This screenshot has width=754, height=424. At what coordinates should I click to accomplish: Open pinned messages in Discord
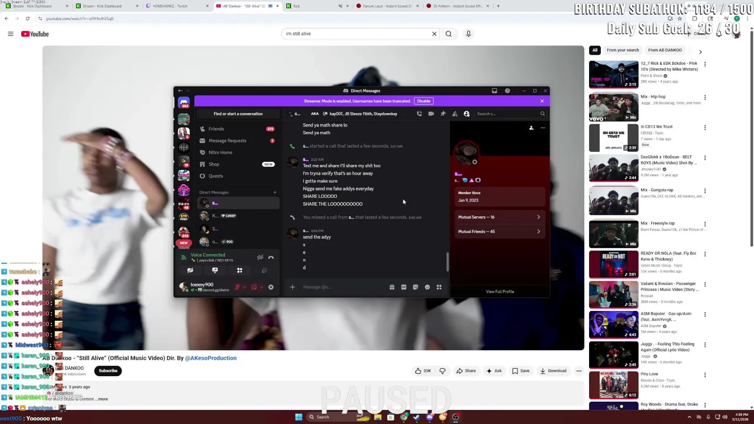pyautogui.click(x=443, y=114)
